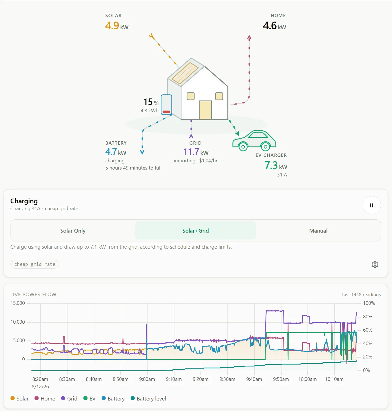Image resolution: width=392 pixels, height=411 pixels.
Task: Click the battery charging flow arrow
Action: pos(142,152)
